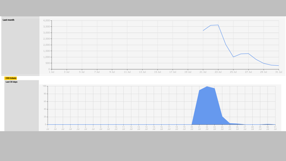Click 7 Jul on the Last month chart axis

point(97,72)
